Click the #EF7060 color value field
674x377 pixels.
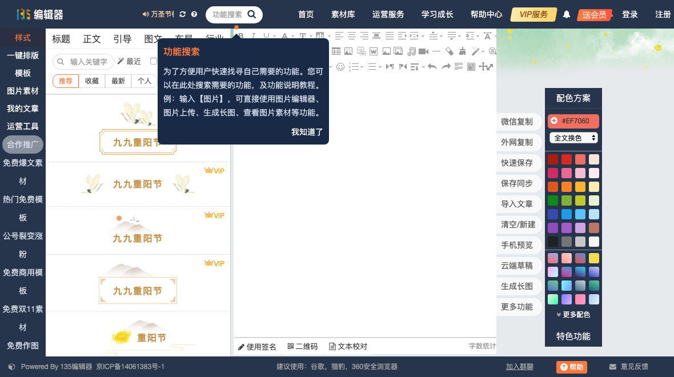coord(573,121)
